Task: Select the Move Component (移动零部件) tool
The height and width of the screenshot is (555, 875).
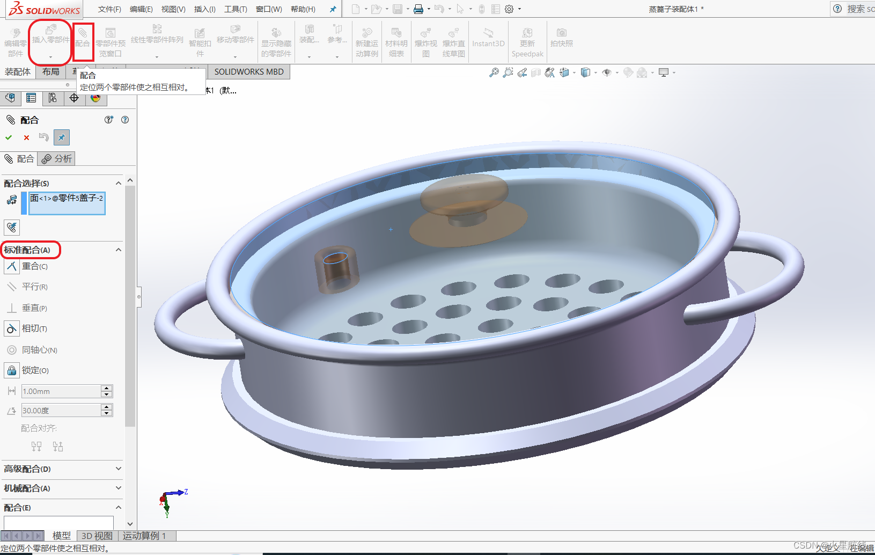Action: coord(236,34)
